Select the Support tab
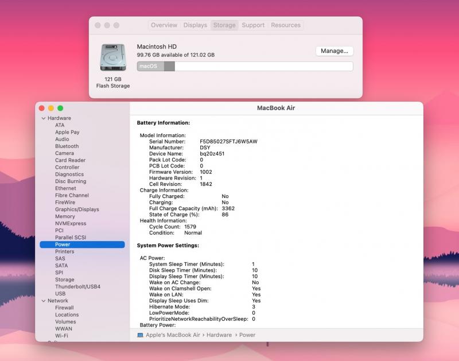The width and height of the screenshot is (459, 361). coord(253,25)
